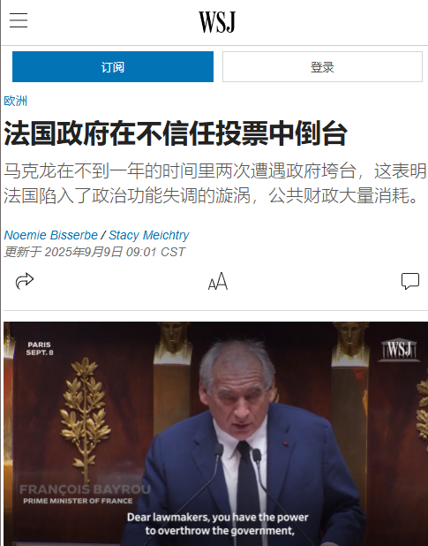This screenshot has width=428, height=546.
Task: Click the Paris Sept. 8 video label
Action: point(40,349)
